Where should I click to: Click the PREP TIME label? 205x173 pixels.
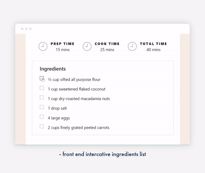click(x=63, y=44)
